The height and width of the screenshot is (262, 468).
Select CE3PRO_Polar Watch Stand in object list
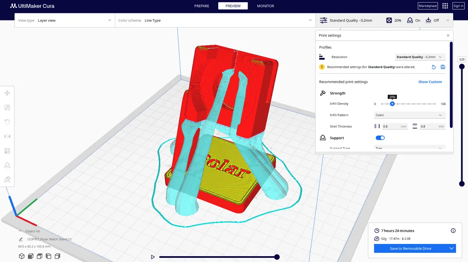point(49,239)
